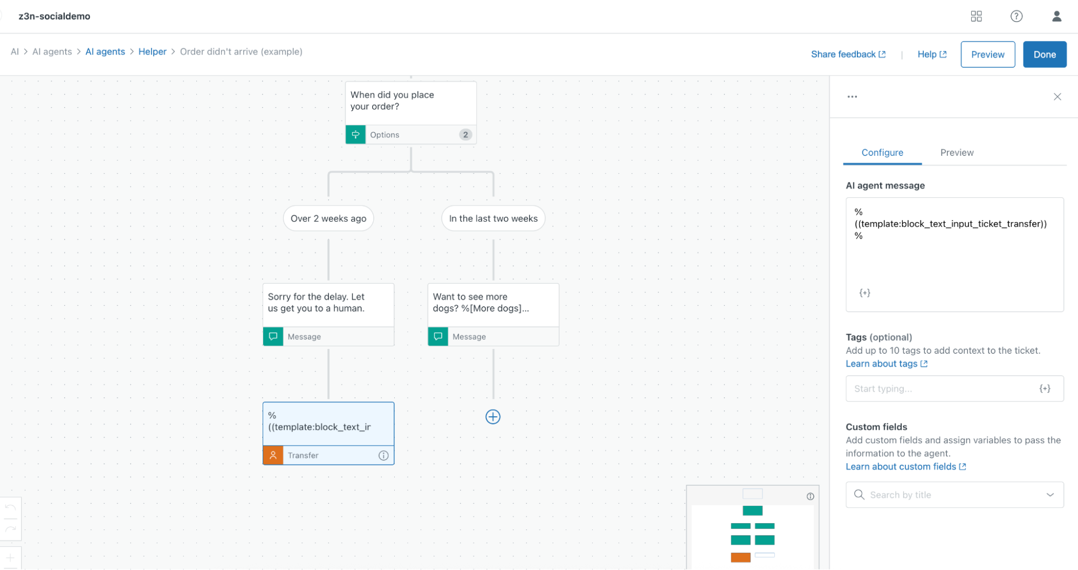Image resolution: width=1078 pixels, height=570 pixels.
Task: Open the three-dot options menu in panel
Action: click(852, 97)
